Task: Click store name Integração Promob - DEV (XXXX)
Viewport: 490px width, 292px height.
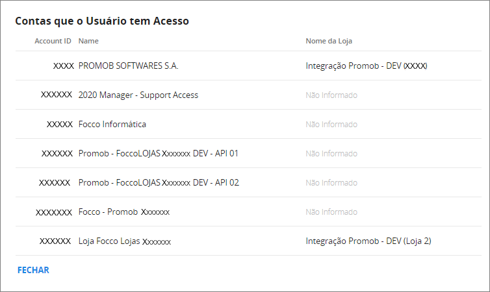Action: [x=367, y=66]
